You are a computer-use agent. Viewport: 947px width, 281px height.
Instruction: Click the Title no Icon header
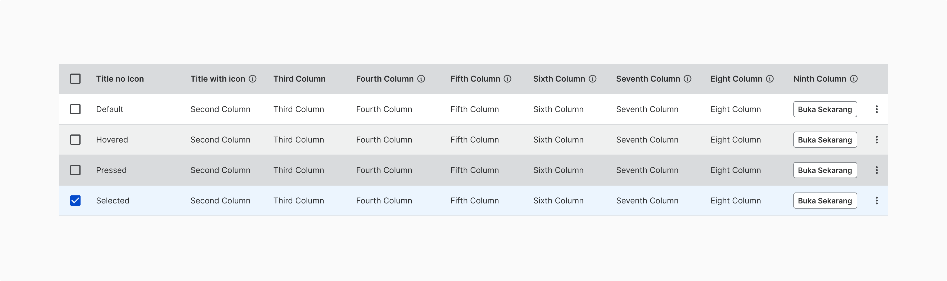pos(120,79)
